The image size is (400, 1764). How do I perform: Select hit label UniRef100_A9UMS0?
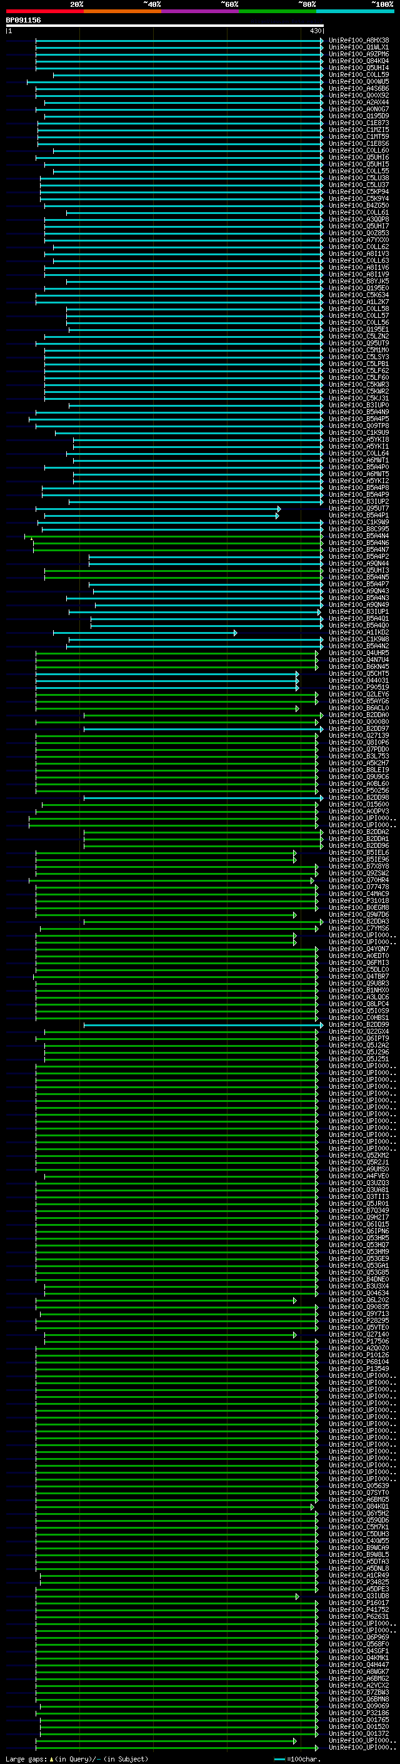point(359,1170)
